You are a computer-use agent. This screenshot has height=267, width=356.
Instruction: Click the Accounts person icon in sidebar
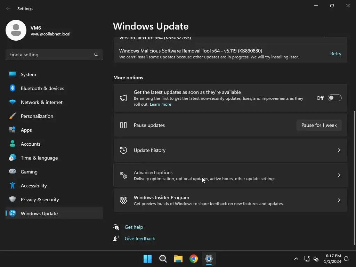(x=13, y=144)
